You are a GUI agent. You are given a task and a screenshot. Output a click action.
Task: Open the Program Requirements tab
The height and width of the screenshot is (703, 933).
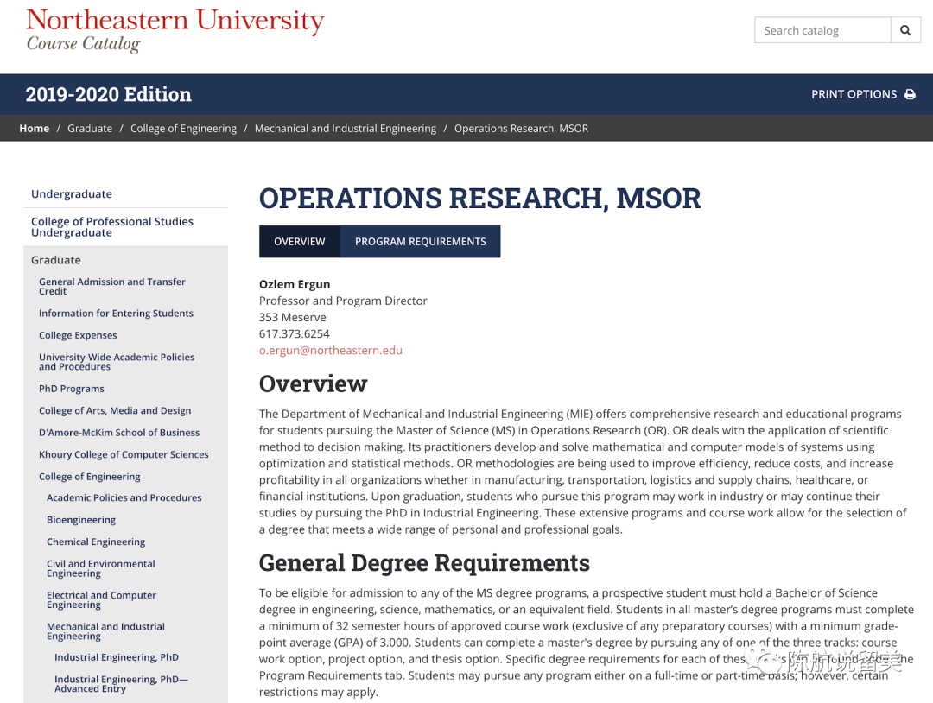tap(420, 242)
